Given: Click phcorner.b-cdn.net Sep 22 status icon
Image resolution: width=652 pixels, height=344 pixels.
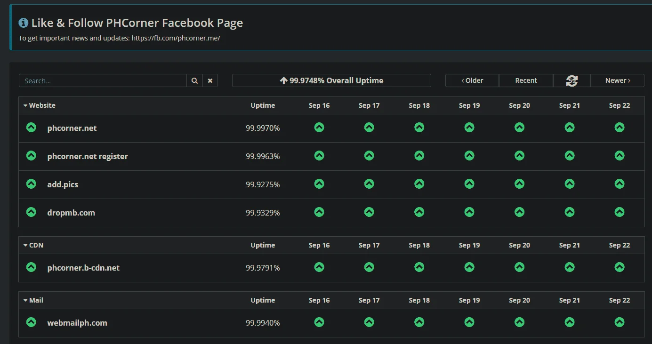Looking at the screenshot, I should click(x=620, y=267).
